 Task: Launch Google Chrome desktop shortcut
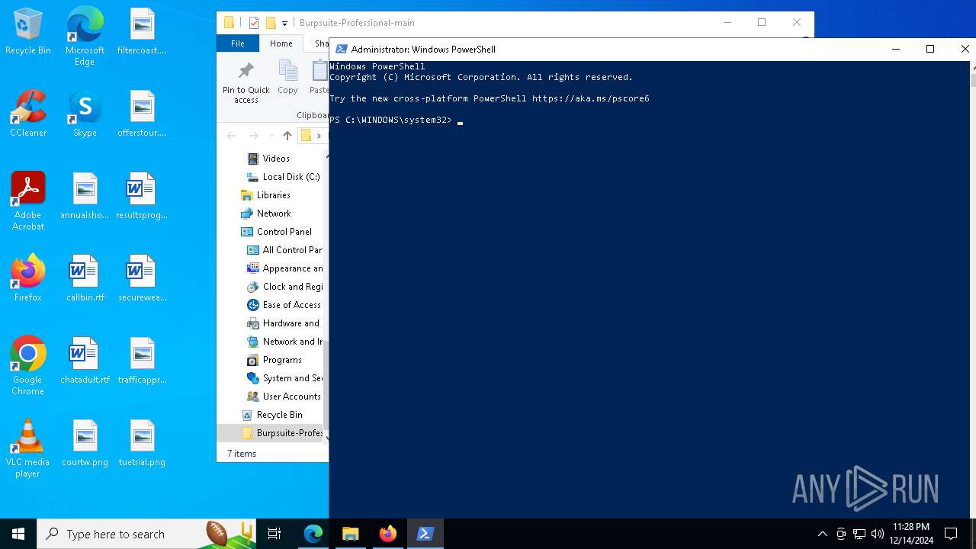[x=28, y=366]
